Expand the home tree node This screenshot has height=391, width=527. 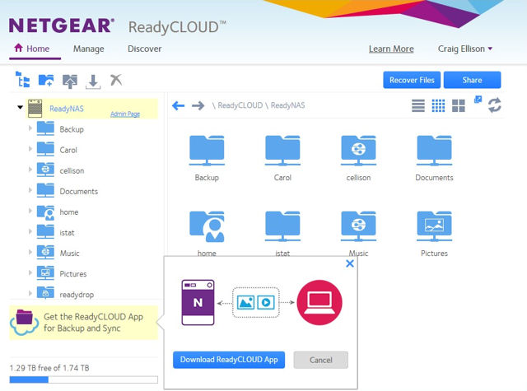30,211
